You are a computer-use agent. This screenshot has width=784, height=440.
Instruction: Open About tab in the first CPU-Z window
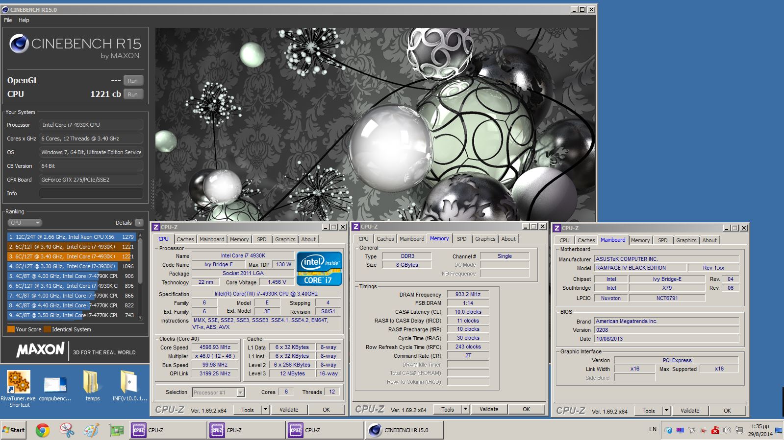tap(308, 239)
